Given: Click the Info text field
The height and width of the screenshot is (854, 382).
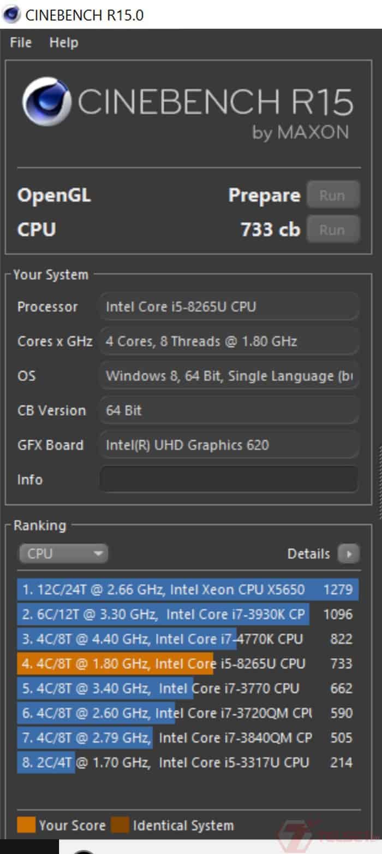Looking at the screenshot, I should click(229, 479).
